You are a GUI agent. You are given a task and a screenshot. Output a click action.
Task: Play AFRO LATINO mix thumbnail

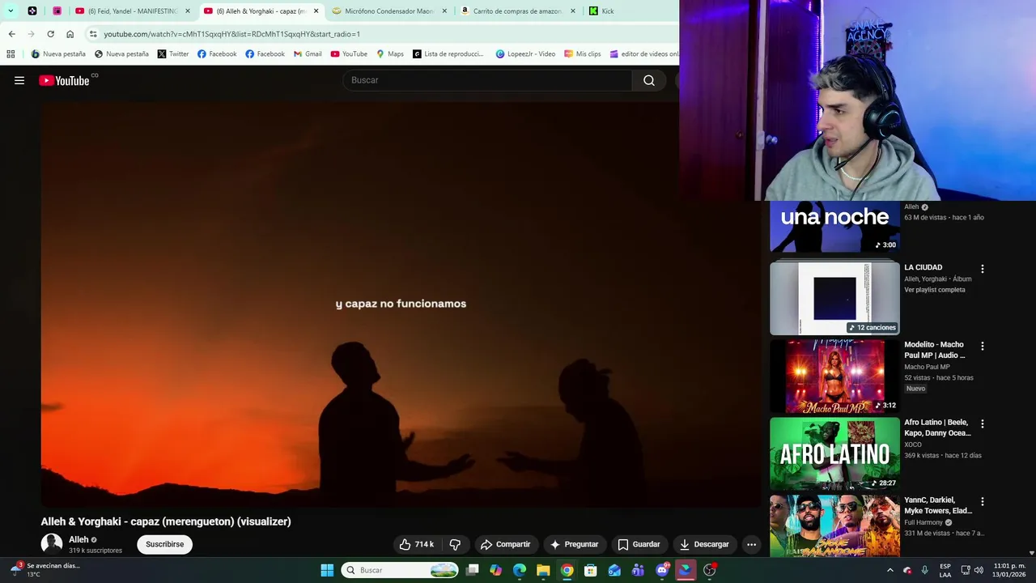(x=834, y=453)
